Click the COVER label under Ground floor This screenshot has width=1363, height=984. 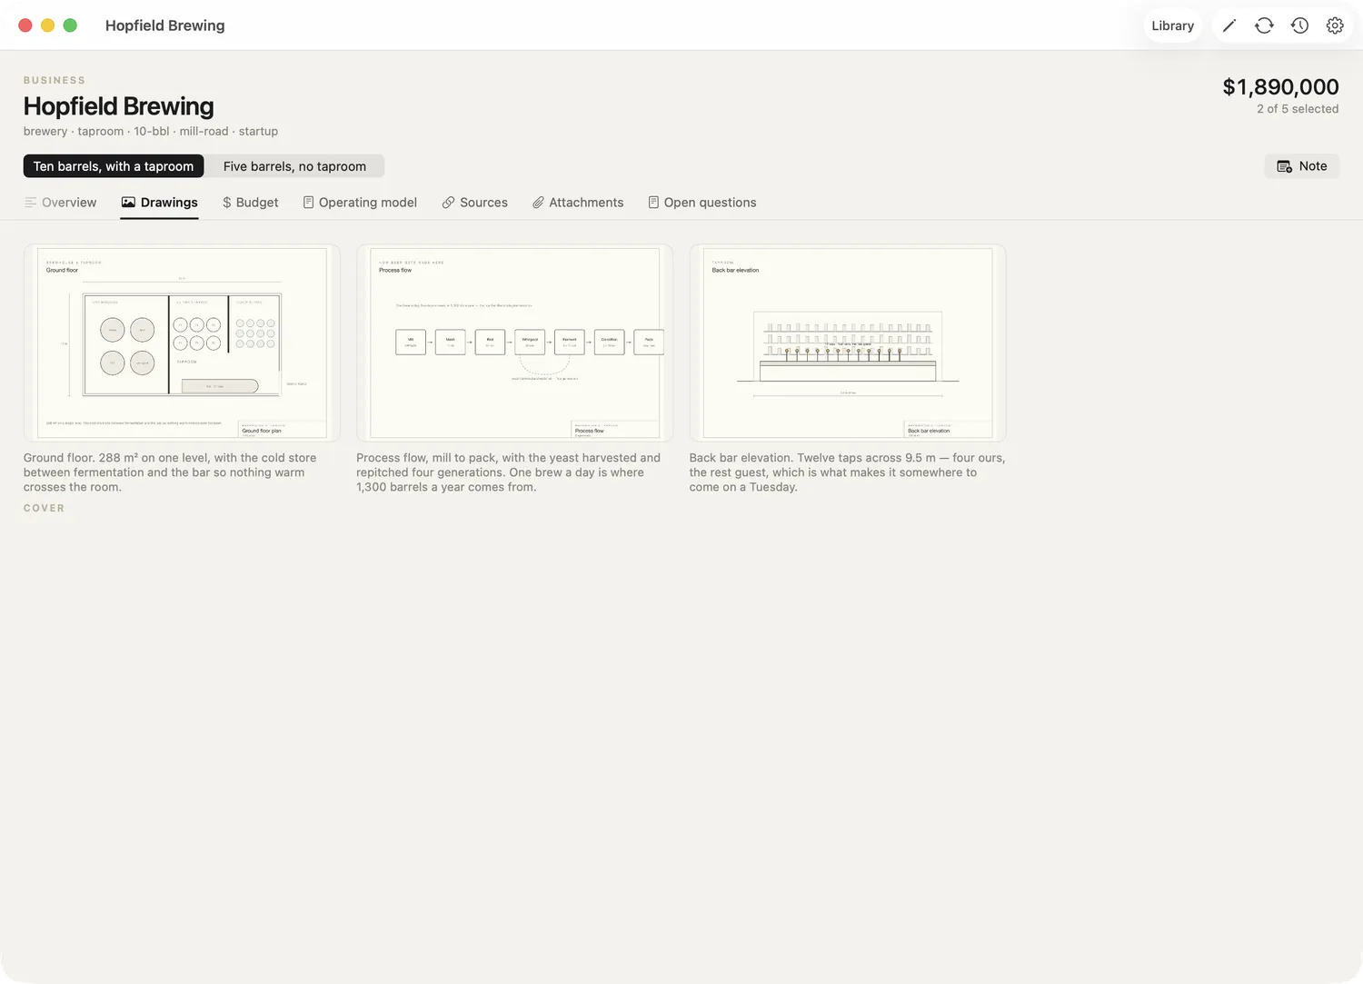point(44,509)
